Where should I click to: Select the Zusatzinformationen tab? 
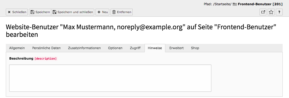(x=84, y=48)
